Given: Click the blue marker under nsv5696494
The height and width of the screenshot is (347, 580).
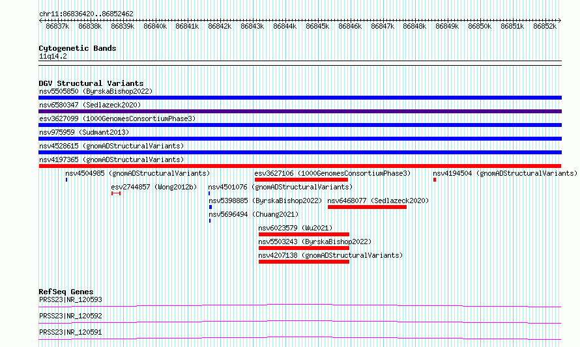Looking at the screenshot, I should (x=210, y=221).
